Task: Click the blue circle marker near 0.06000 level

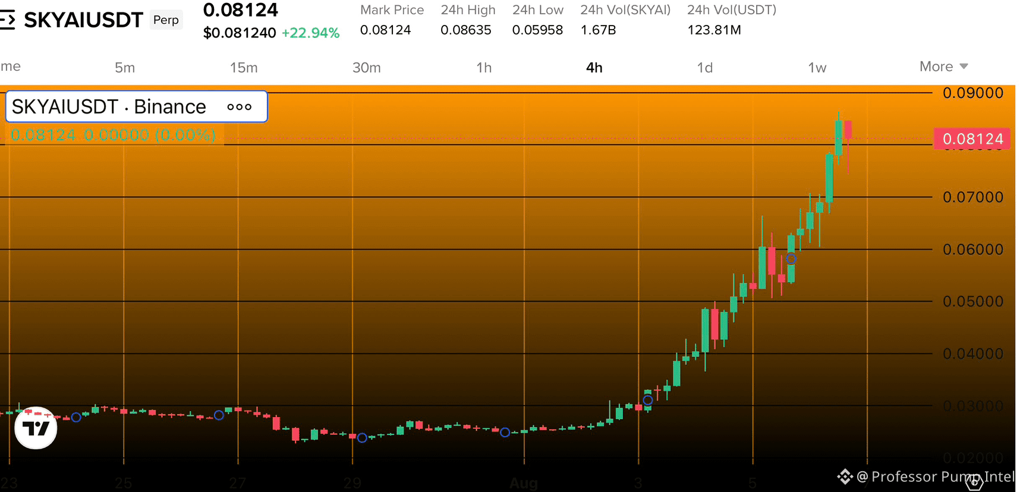Action: pos(791,258)
